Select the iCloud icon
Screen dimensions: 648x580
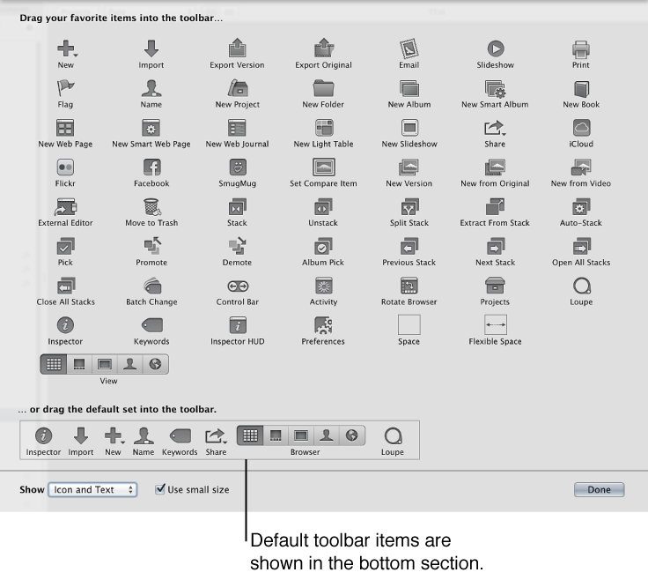581,128
